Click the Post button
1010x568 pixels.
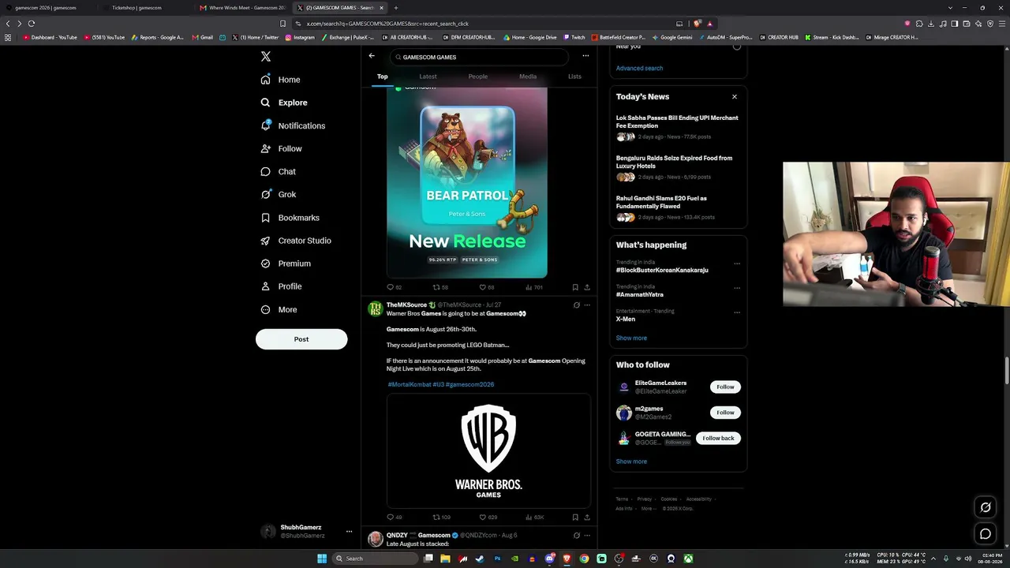301,339
